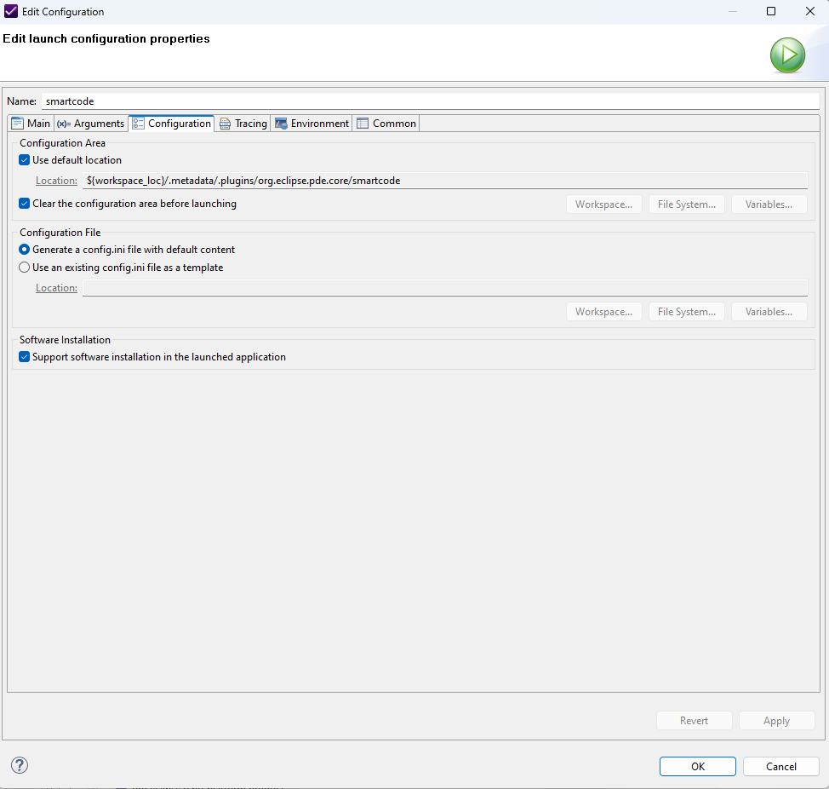Click the Configuration Area group label

[62, 143]
